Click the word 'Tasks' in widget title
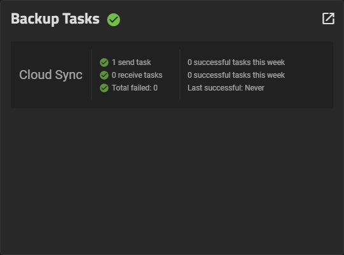This screenshot has width=344, height=255. 81,19
